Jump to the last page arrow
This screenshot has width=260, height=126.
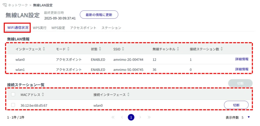point(149,117)
